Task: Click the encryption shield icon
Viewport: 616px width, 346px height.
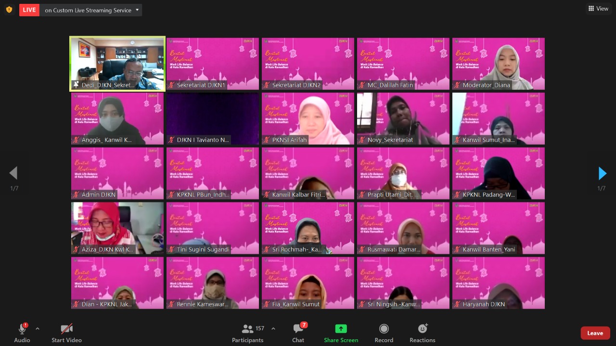Action: [9, 10]
